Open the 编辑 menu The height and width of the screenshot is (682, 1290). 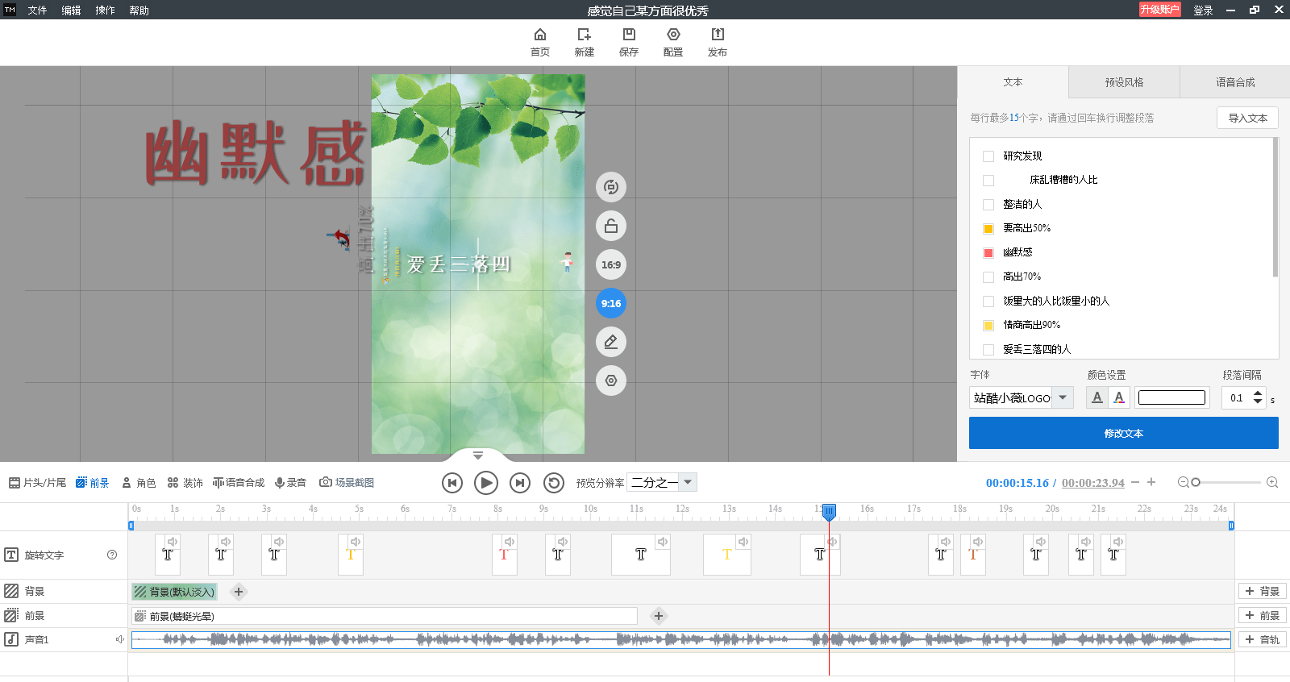(71, 10)
